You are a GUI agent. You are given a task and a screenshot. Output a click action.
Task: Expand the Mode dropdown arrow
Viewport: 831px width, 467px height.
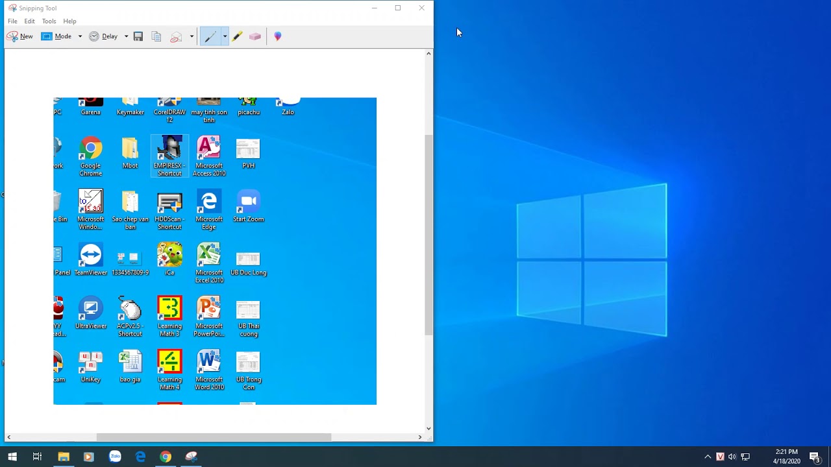click(80, 36)
